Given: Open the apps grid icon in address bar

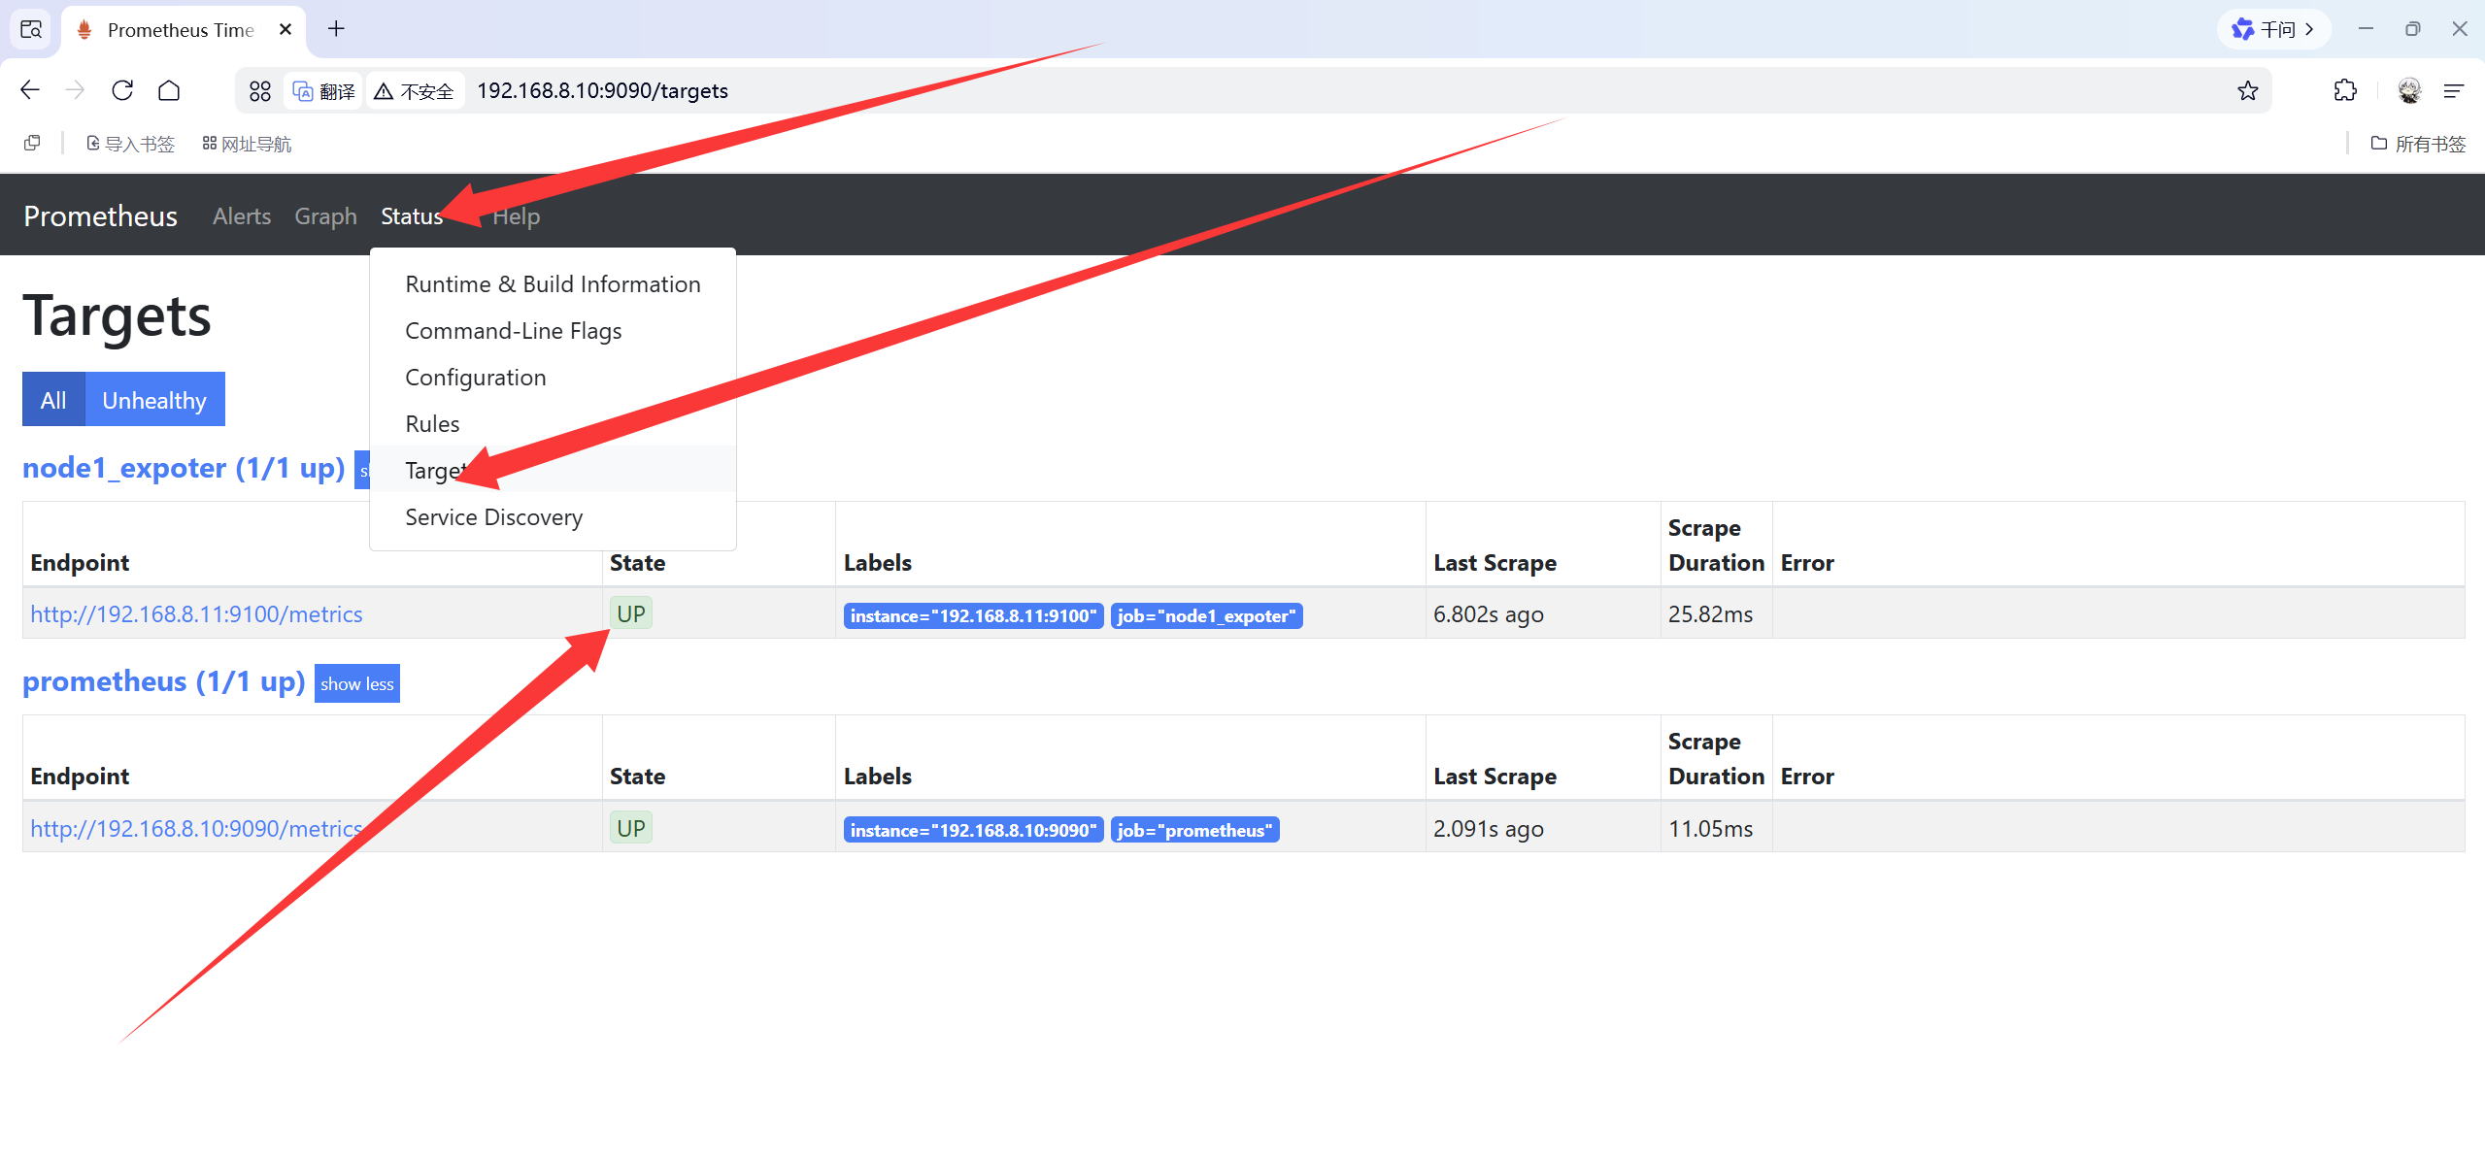Looking at the screenshot, I should coord(260,91).
